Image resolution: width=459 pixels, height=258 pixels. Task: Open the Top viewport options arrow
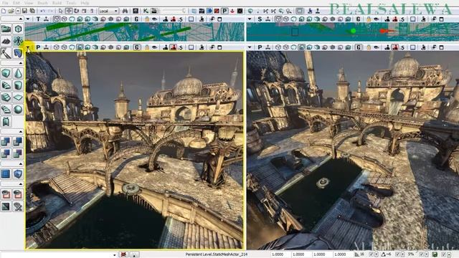tap(28, 19)
